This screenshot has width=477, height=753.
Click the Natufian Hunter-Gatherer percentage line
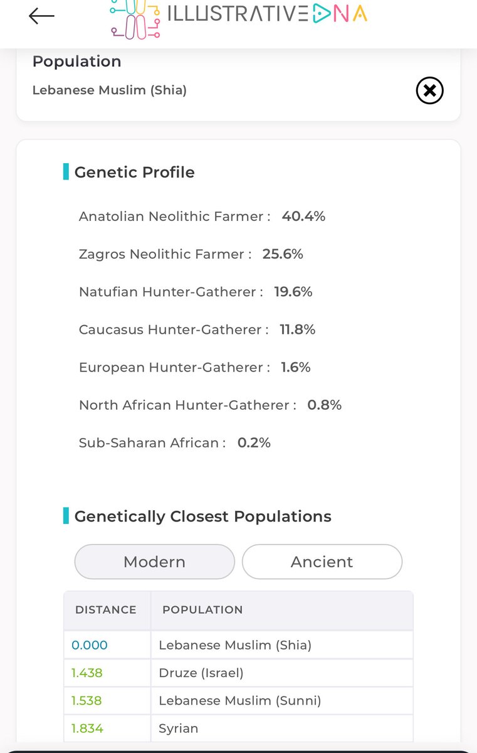coord(195,292)
